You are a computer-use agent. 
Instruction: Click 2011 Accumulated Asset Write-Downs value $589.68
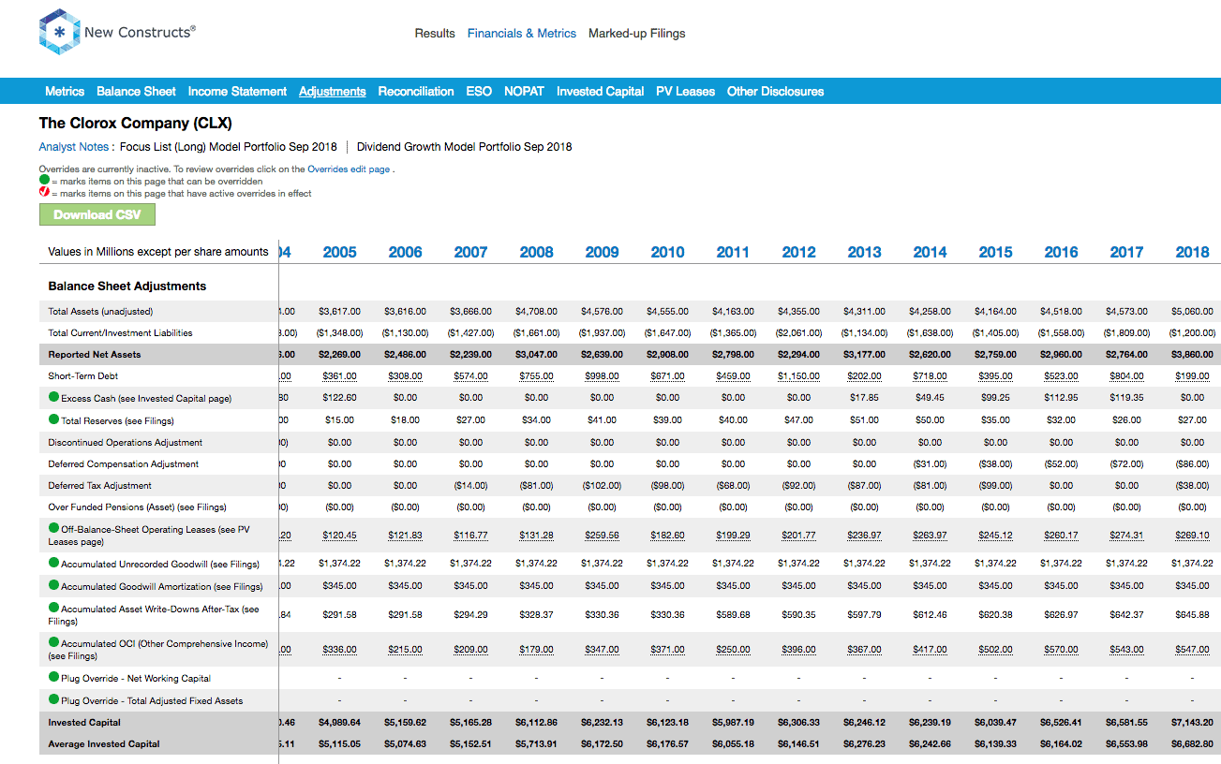click(x=734, y=615)
